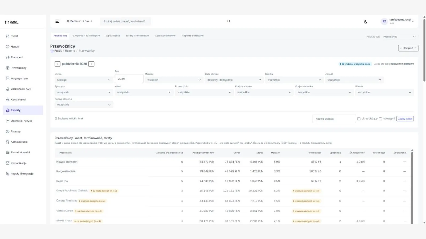
Task: Focus the Nazwa widoku input field
Action: (334, 119)
